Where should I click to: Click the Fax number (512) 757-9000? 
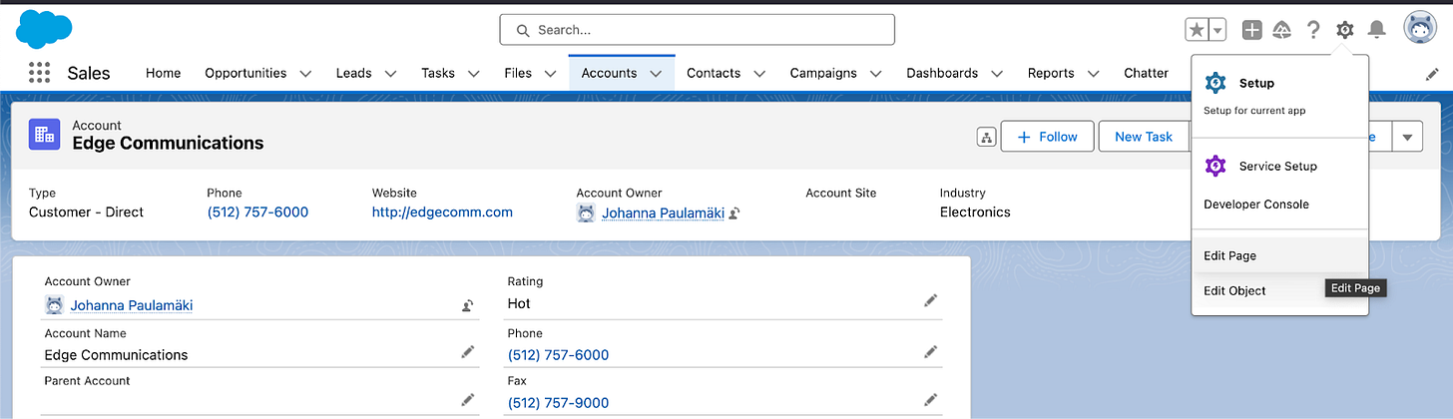(x=558, y=403)
